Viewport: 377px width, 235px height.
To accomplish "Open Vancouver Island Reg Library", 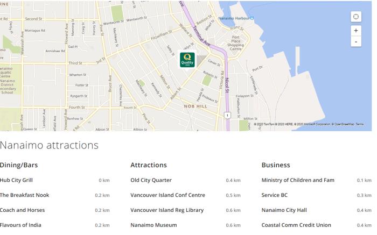I will coord(167,210).
